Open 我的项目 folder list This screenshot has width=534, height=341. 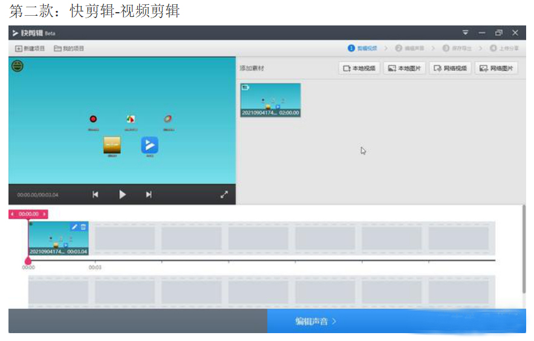tap(69, 48)
